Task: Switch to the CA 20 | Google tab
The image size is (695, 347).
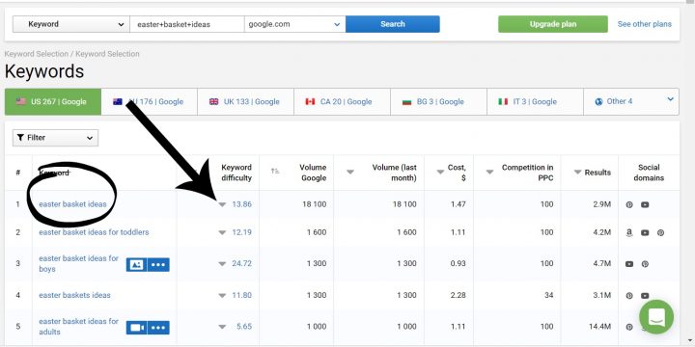Action: [342, 102]
